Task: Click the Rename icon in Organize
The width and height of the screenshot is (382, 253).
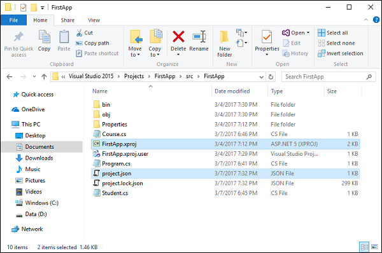Action: [199, 36]
